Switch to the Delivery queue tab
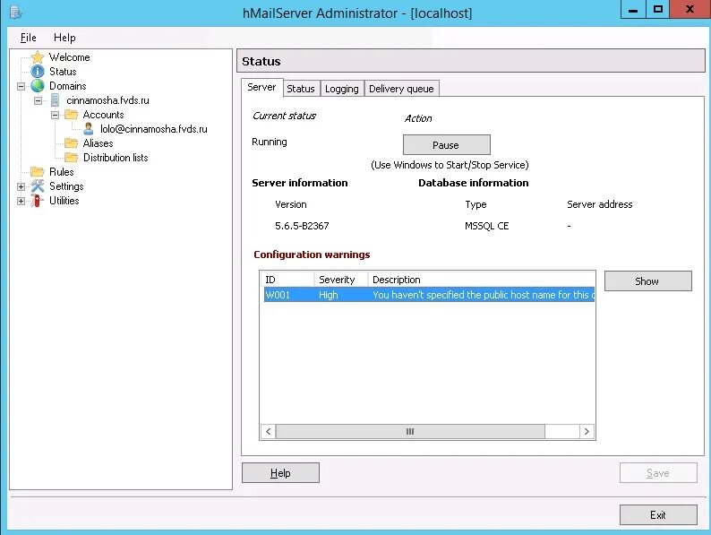This screenshot has width=711, height=535. coord(401,89)
